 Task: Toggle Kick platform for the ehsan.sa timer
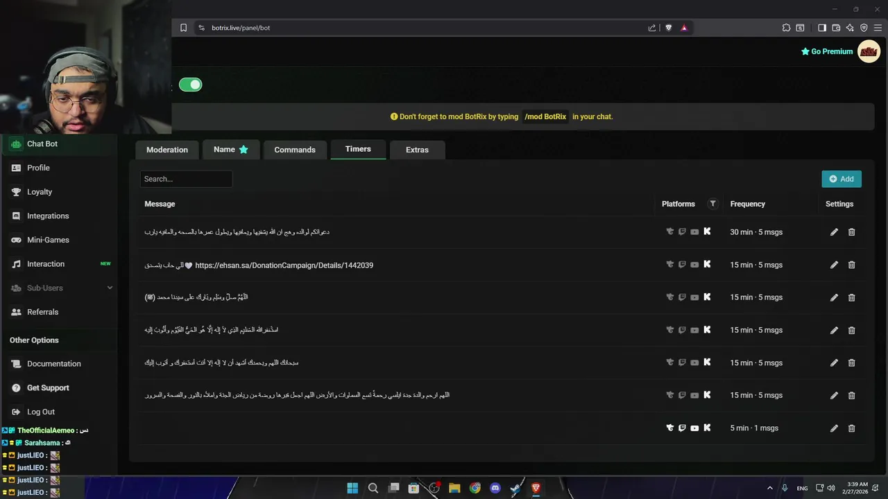pos(707,264)
